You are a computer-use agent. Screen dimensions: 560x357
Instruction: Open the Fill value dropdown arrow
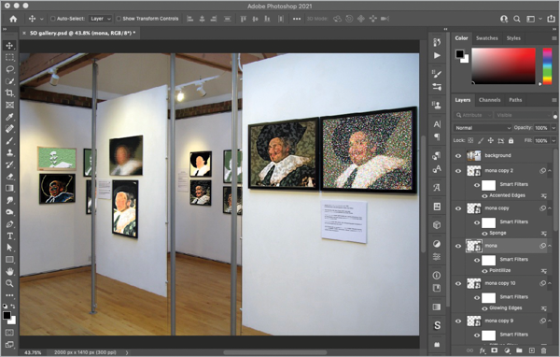click(553, 140)
